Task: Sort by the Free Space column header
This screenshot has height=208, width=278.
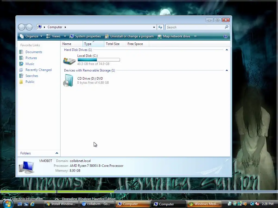Action: (x=137, y=44)
